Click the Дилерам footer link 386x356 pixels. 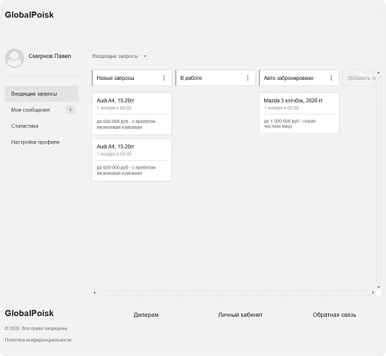pyautogui.click(x=146, y=315)
